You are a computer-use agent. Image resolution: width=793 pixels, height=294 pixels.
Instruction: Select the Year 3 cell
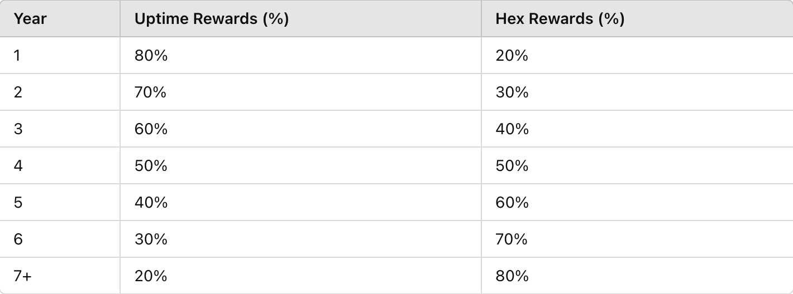18,129
